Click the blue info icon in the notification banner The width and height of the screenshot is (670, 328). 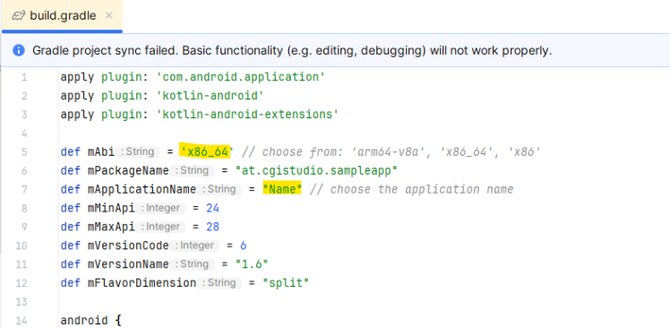pos(19,50)
